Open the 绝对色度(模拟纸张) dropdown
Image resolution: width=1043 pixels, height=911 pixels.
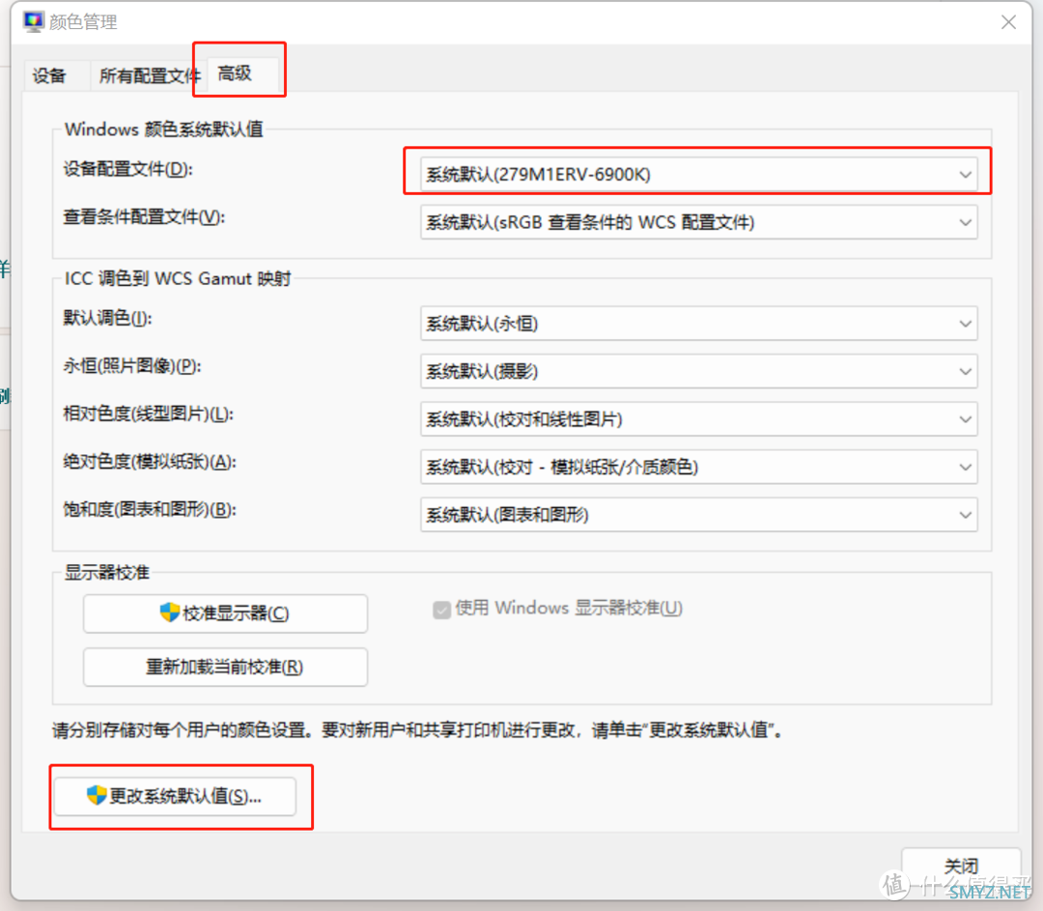698,468
